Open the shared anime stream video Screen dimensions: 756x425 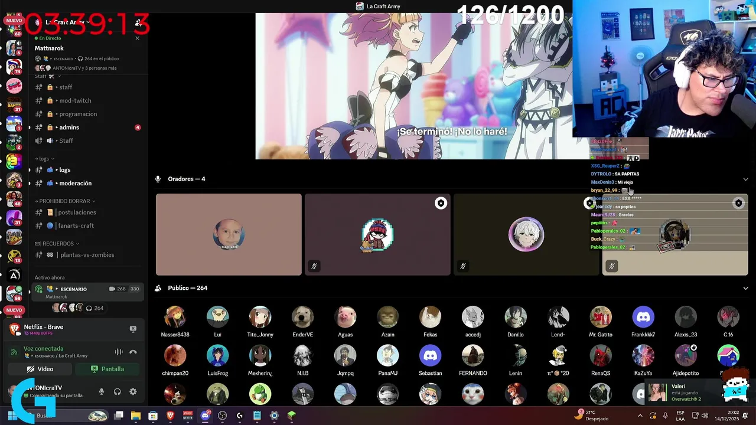pos(413,86)
